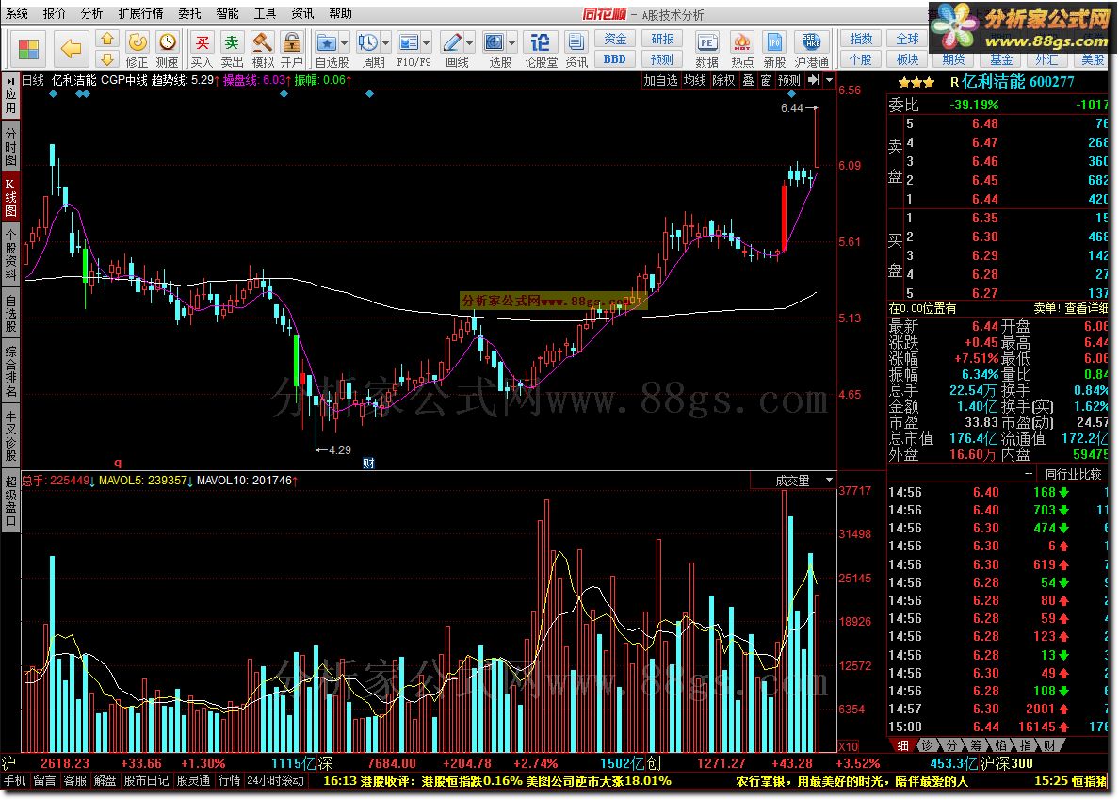Collapse the panel via minus before 同行业比较
1119x800 pixels.
click(x=1029, y=474)
